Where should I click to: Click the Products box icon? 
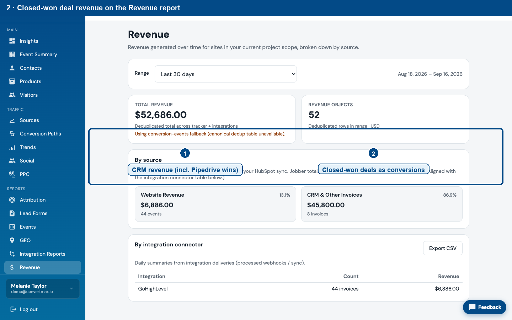point(12,81)
